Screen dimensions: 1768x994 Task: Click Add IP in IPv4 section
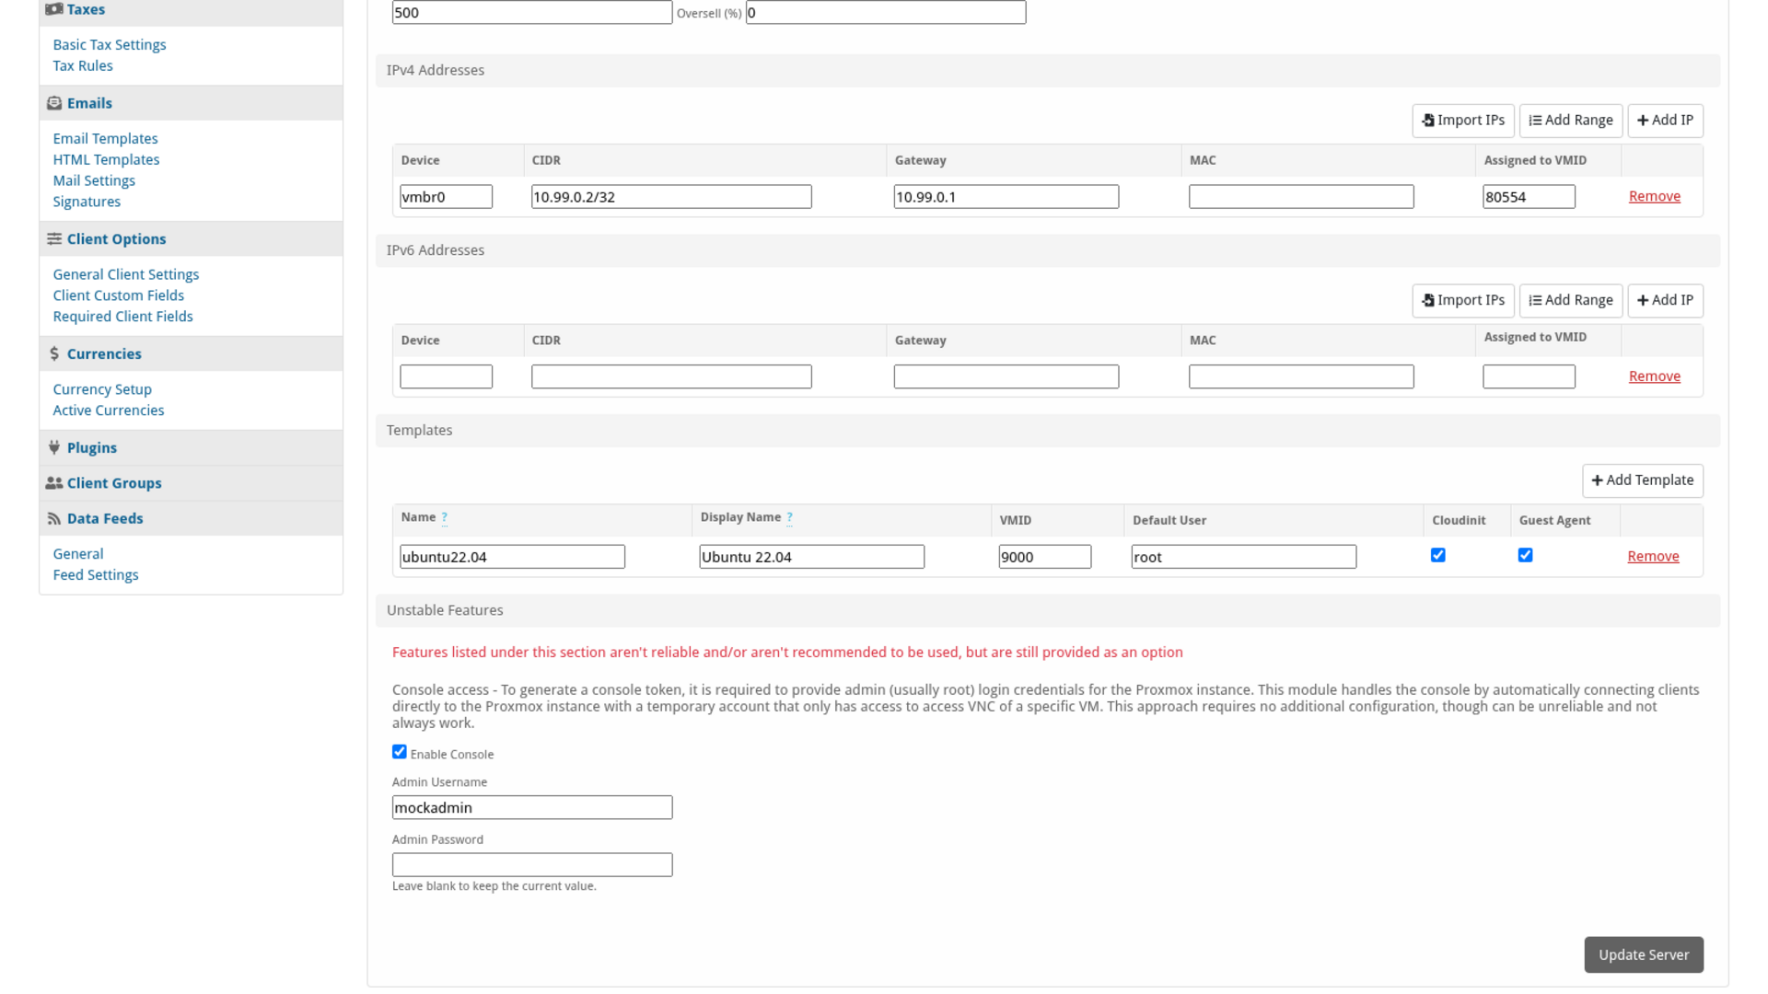(x=1666, y=121)
